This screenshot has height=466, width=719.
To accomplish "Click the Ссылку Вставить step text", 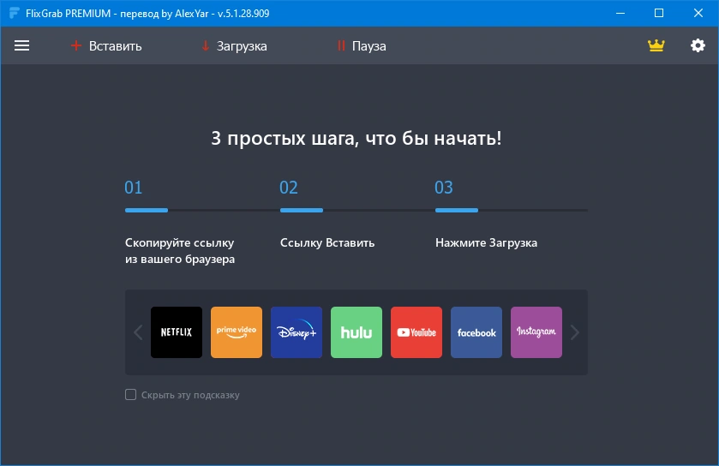I will click(x=327, y=243).
